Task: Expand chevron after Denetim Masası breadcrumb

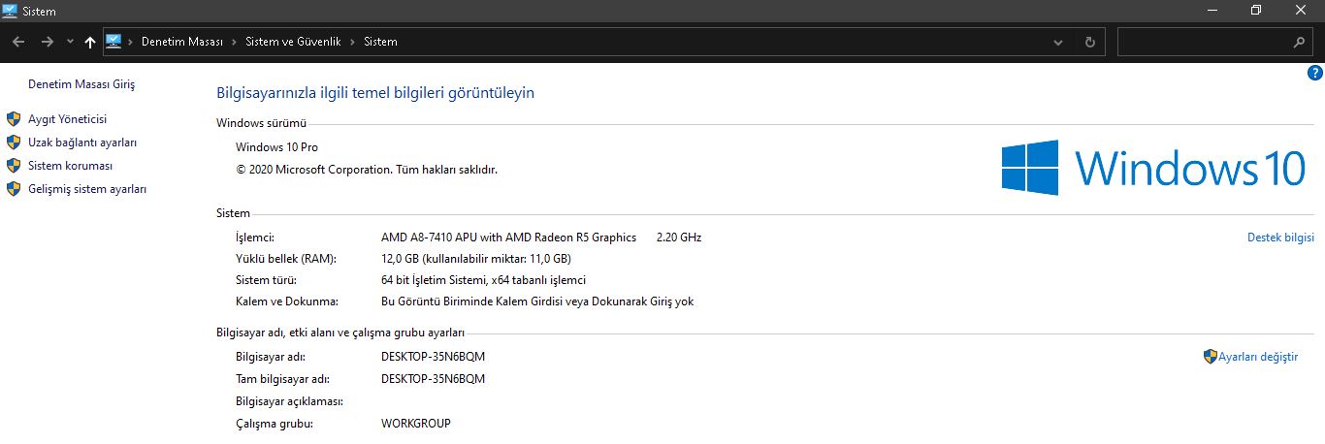Action: click(234, 42)
